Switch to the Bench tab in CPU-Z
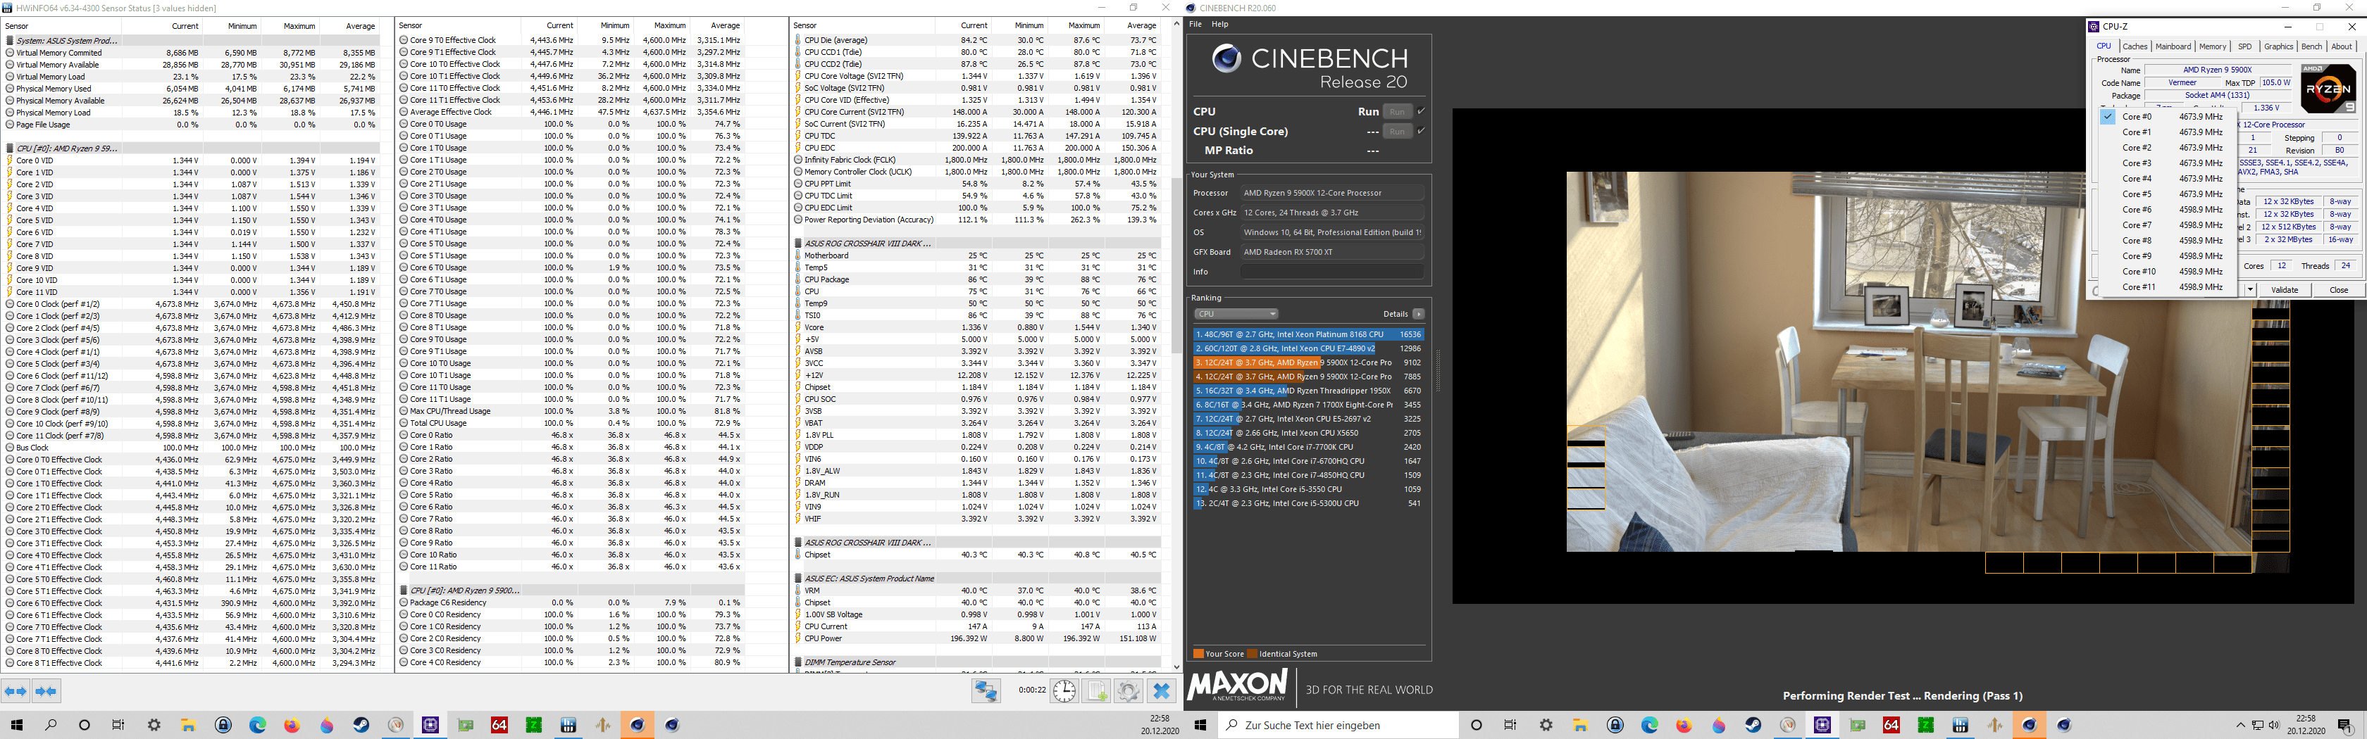 coord(2311,46)
